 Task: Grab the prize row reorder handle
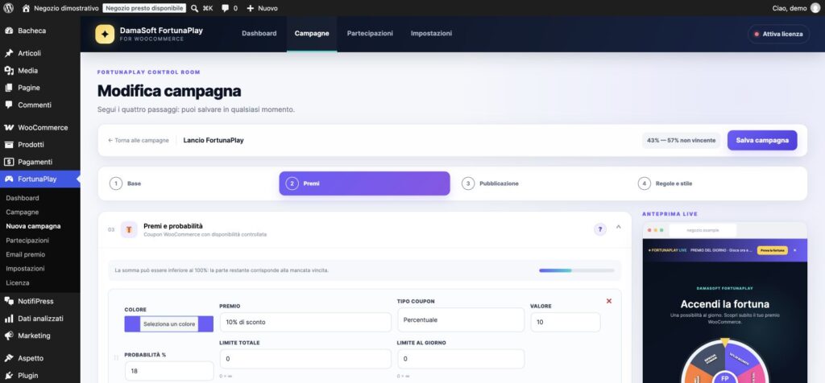(x=116, y=358)
